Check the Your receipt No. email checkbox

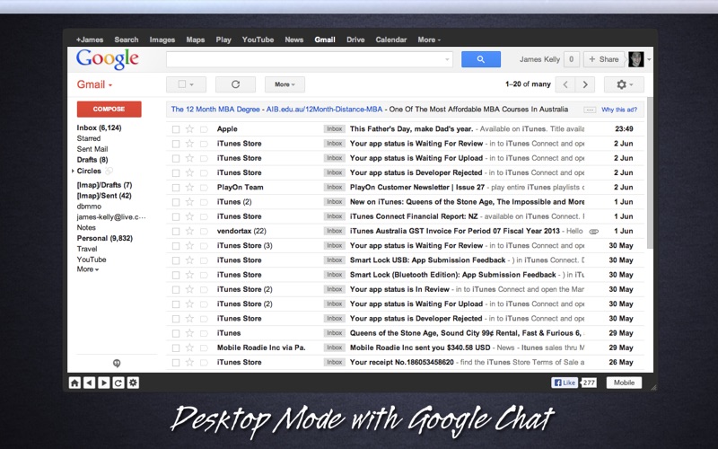(x=175, y=363)
